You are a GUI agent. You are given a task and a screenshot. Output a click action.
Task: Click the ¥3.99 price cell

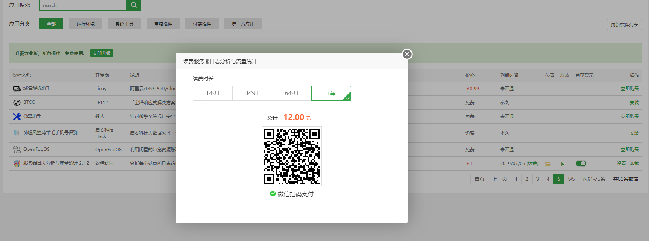point(473,89)
